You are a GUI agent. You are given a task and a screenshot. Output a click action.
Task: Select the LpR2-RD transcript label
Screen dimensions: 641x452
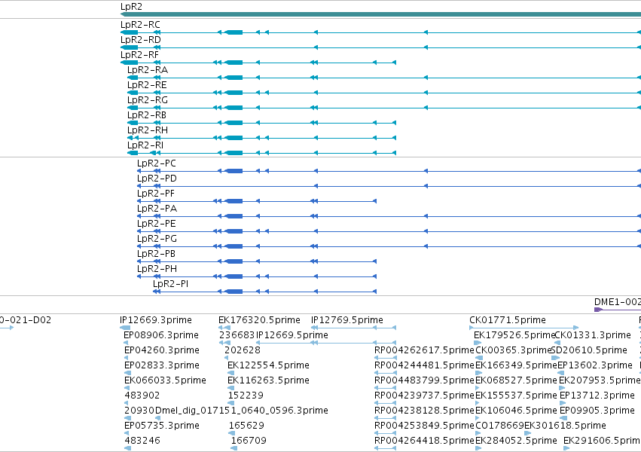coord(141,40)
